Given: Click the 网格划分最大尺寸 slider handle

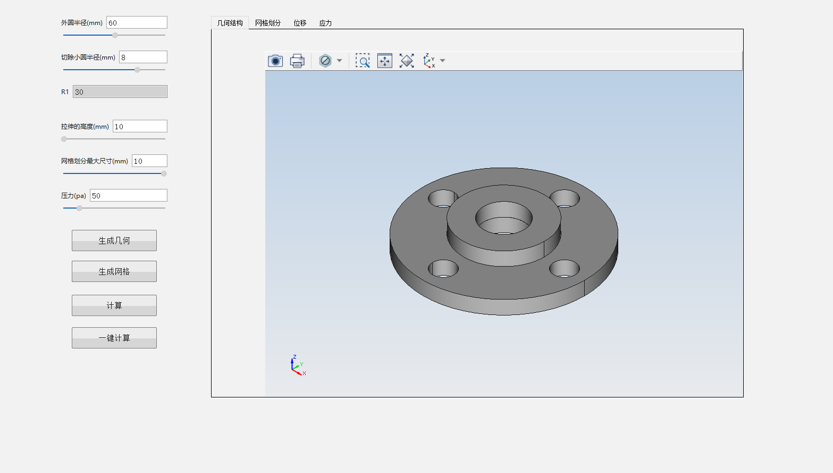Looking at the screenshot, I should [x=164, y=173].
